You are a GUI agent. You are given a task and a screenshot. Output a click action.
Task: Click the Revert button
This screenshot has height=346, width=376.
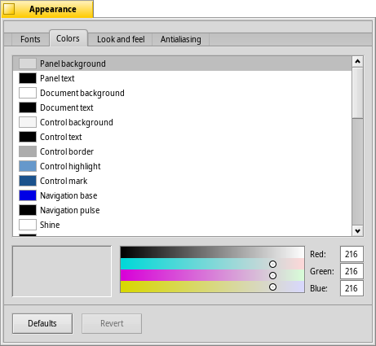coord(112,323)
